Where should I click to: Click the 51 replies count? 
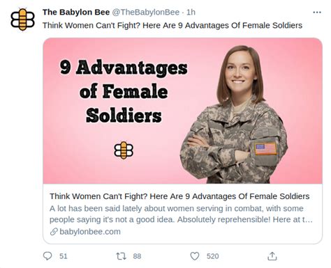64,256
